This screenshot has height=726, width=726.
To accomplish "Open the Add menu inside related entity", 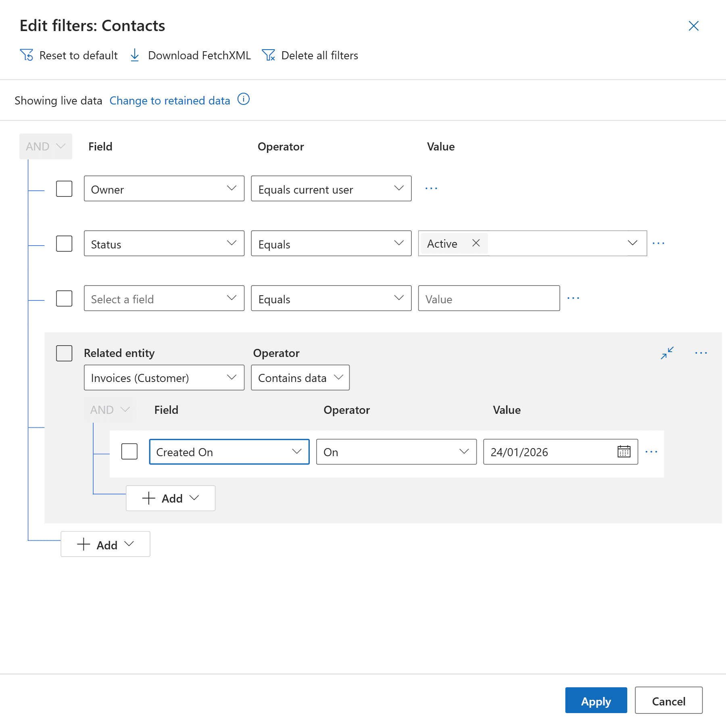I will 171,499.
